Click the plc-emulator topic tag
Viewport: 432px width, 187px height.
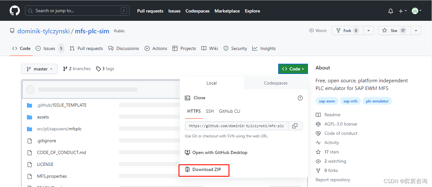tap(377, 101)
